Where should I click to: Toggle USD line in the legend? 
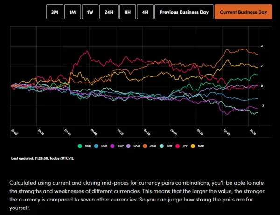[84, 146]
